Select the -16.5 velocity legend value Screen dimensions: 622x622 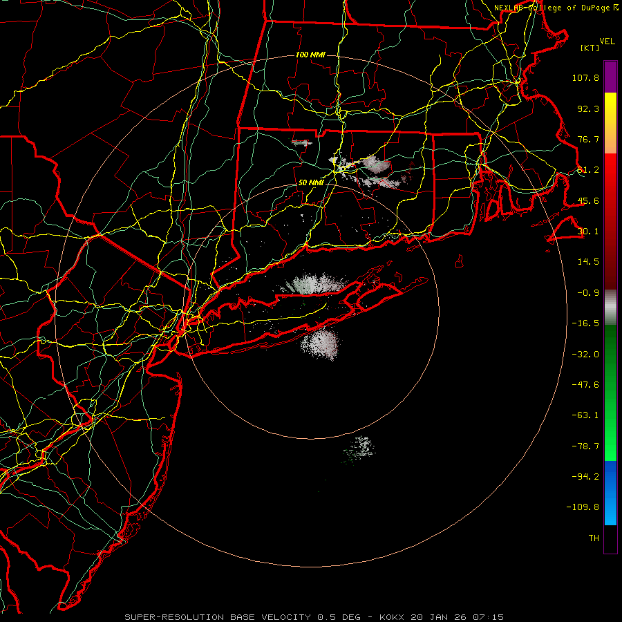[x=585, y=323]
